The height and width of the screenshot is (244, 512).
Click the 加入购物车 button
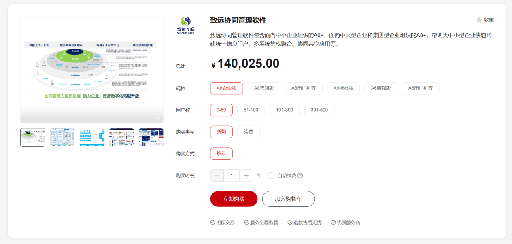click(x=288, y=199)
